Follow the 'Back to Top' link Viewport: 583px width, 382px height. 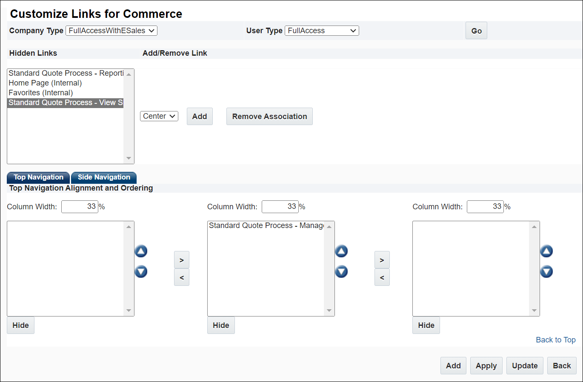point(556,339)
